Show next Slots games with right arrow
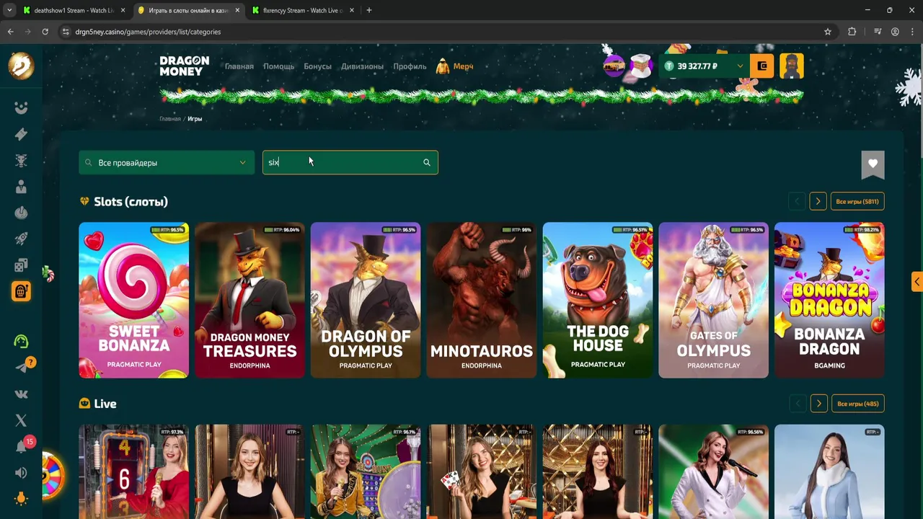The height and width of the screenshot is (519, 923). click(818, 202)
